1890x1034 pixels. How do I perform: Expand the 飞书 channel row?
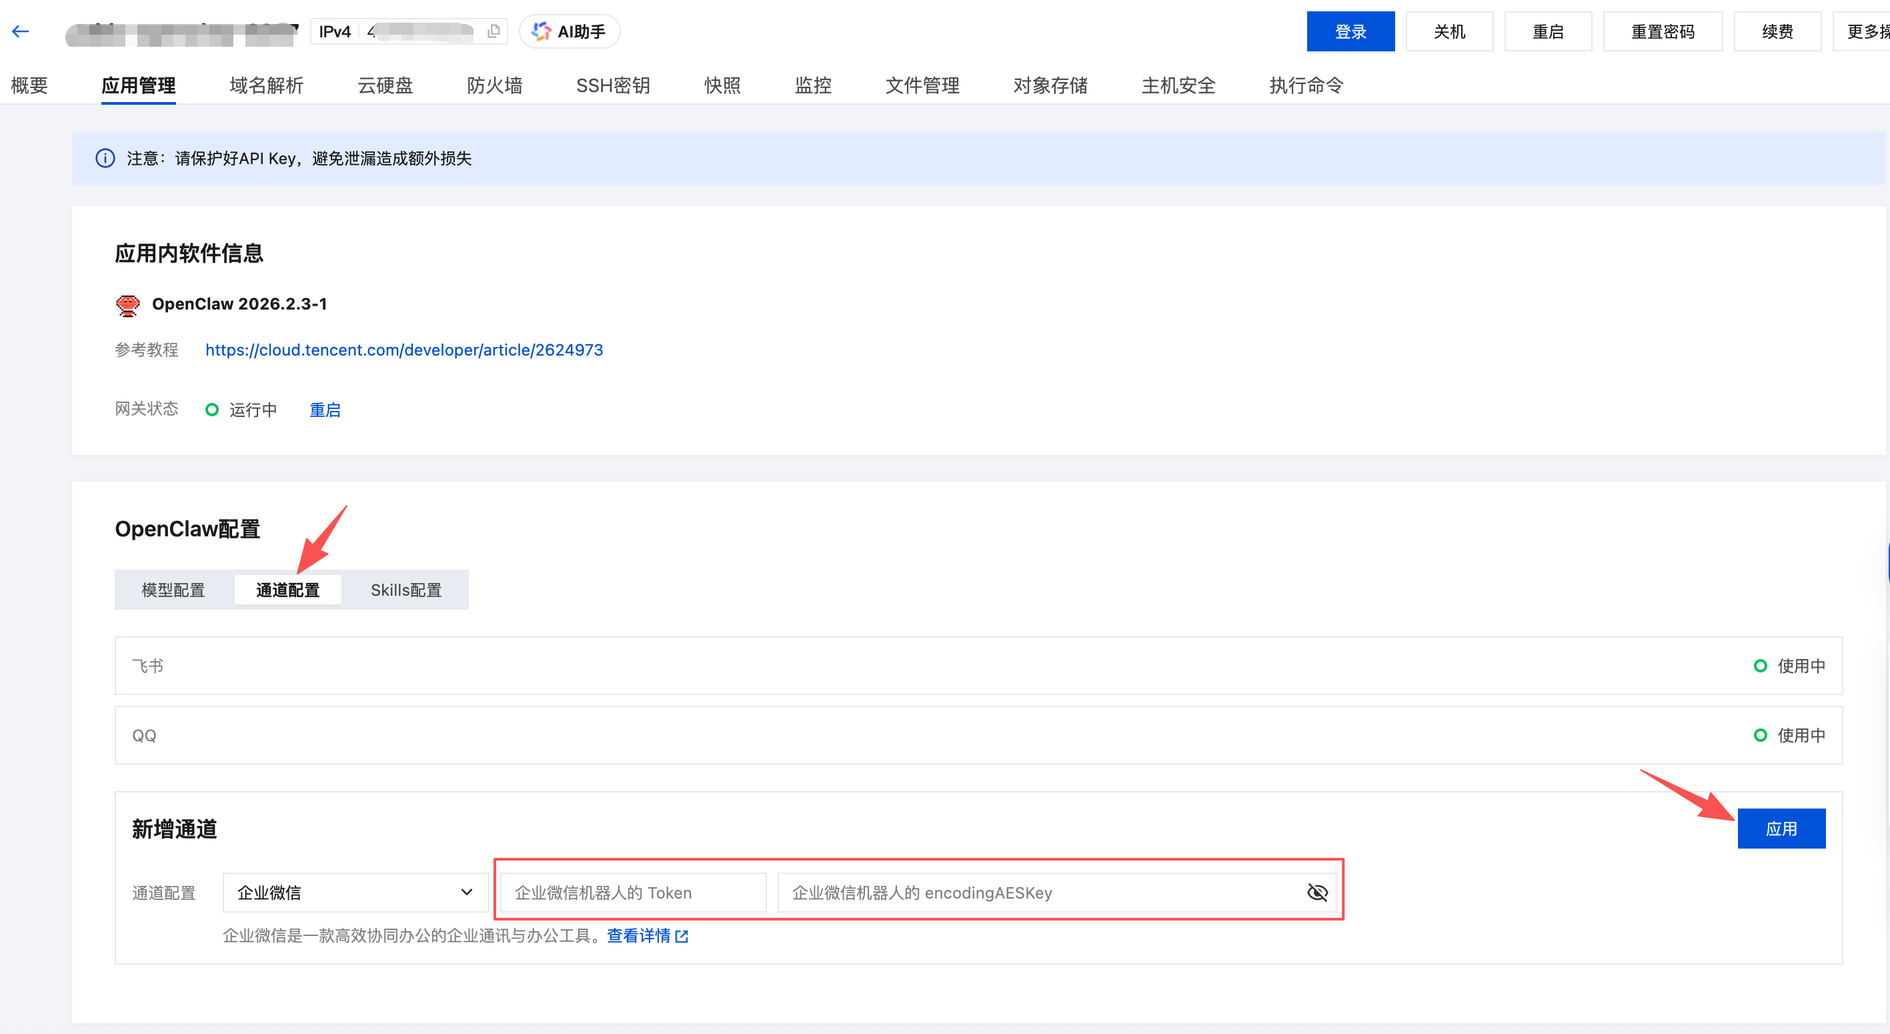[977, 666]
